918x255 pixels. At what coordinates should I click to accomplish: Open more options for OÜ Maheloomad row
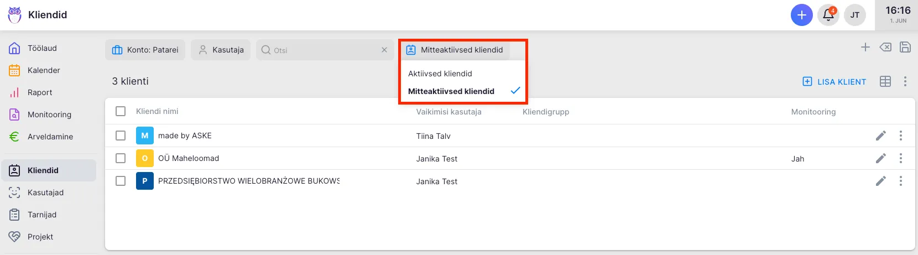coord(901,158)
